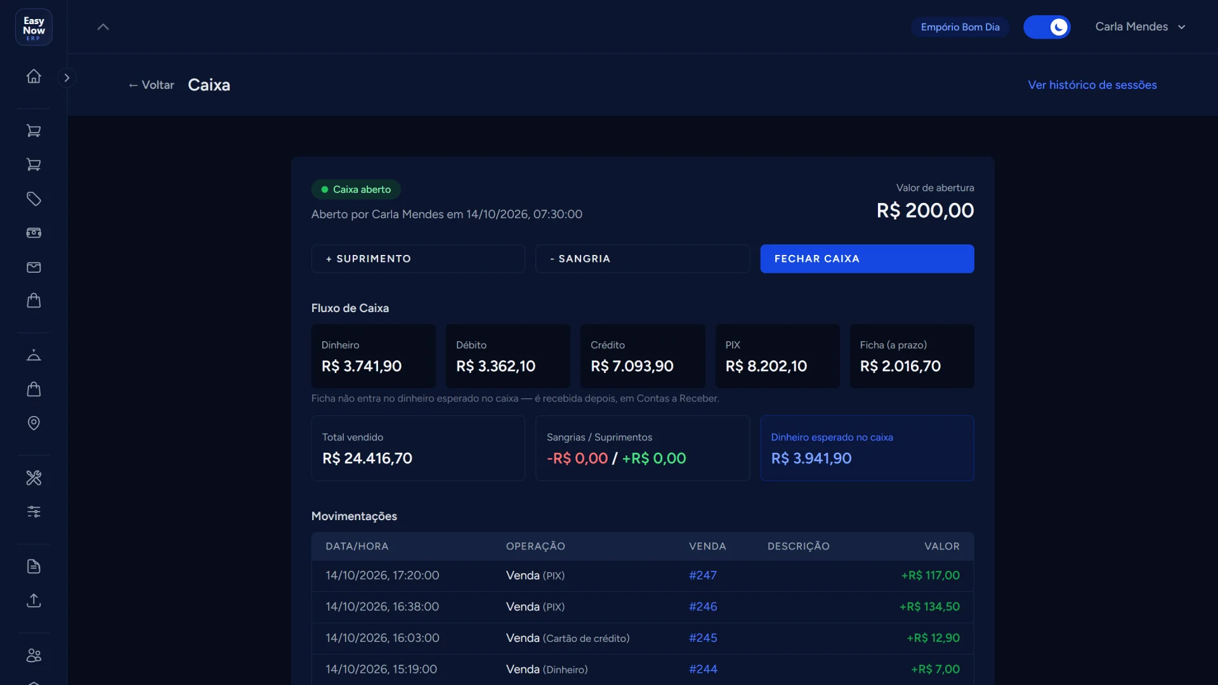This screenshot has width=1218, height=685.
Task: Click the +R$ 134,50 value cell
Action: coord(929,606)
